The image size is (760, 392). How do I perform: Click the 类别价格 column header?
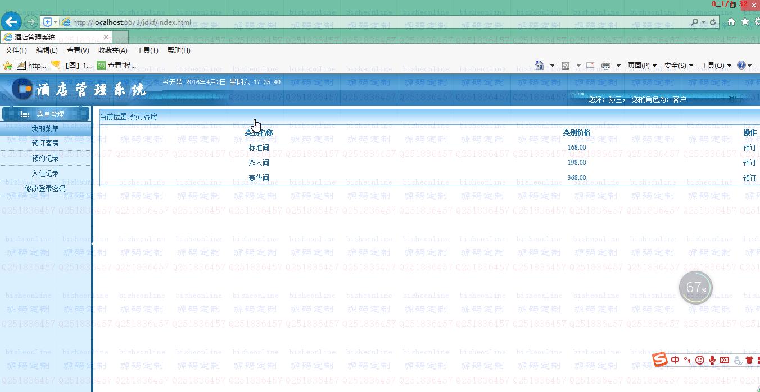pos(577,132)
